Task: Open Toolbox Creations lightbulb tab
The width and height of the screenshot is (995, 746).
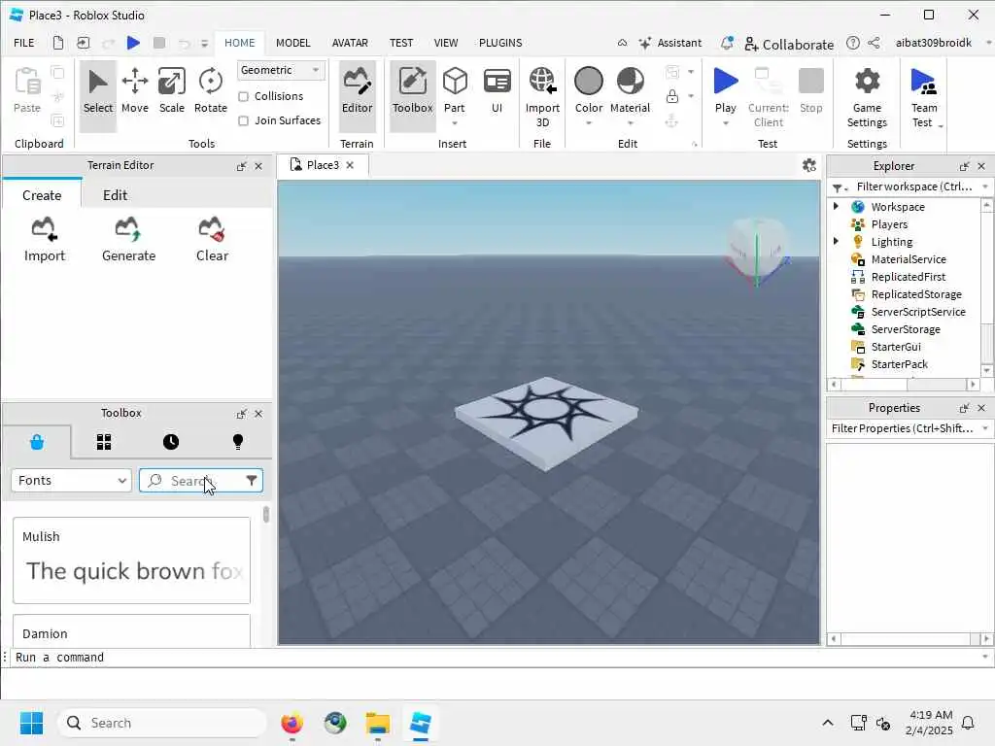Action: tap(238, 442)
